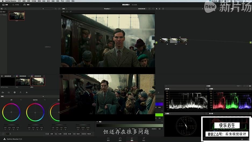
Task: Select node 01 in node editor
Action: point(164,41)
